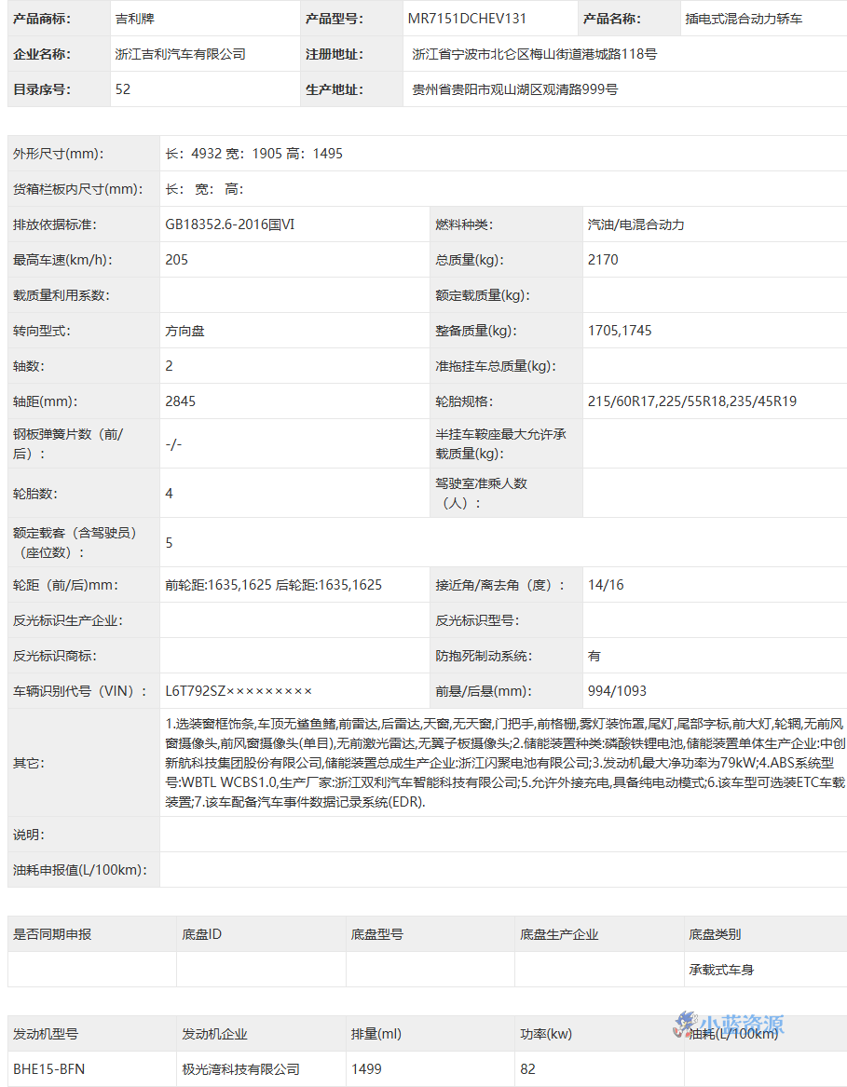Viewport: 847px width, 1087px height.
Task: Click the 载质量利用系数 label
Action: click(61, 295)
